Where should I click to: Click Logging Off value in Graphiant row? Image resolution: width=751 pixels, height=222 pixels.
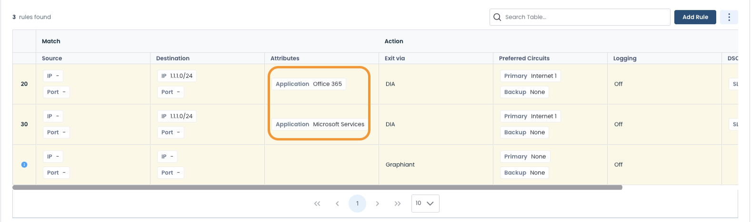coord(618,165)
